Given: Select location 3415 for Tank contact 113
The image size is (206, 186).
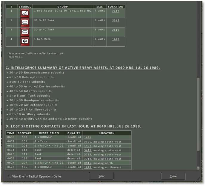Looking at the screenshot, I should click(87, 150).
